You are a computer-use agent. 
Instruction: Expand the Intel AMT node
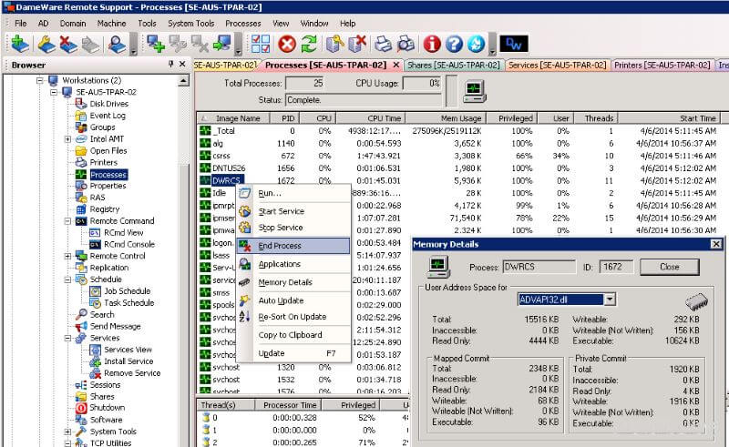[x=67, y=139]
